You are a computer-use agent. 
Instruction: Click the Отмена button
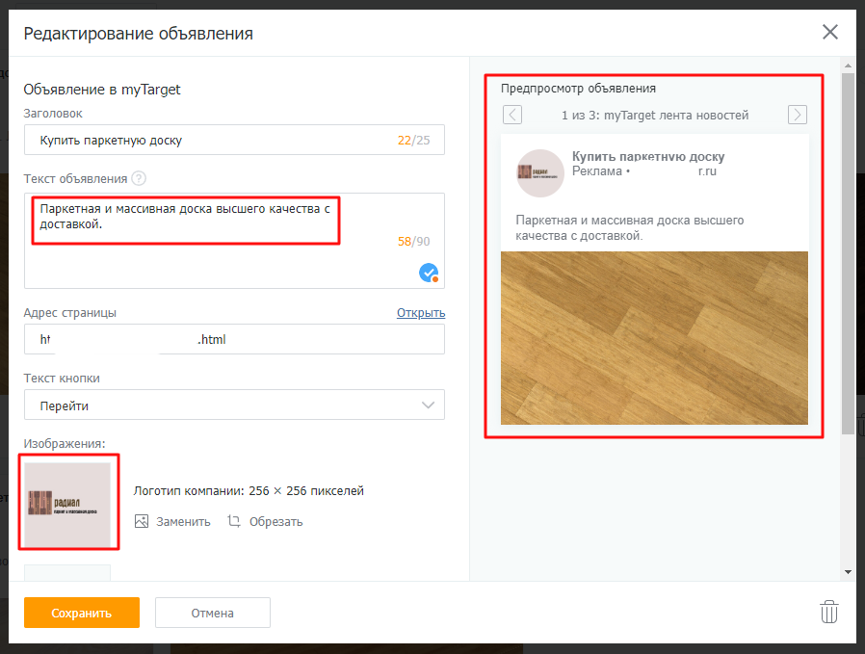[x=212, y=613]
